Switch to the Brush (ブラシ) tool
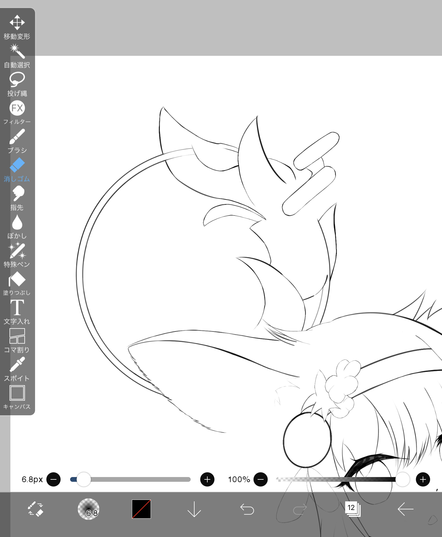This screenshot has height=537, width=442. [x=17, y=141]
